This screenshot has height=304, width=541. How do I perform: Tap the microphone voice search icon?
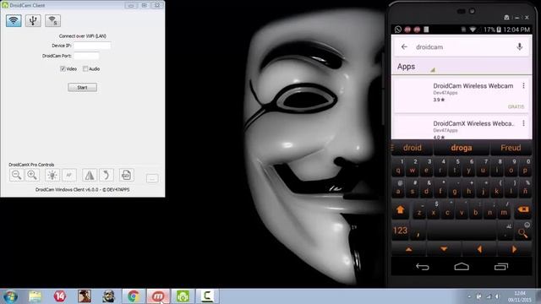[519, 47]
